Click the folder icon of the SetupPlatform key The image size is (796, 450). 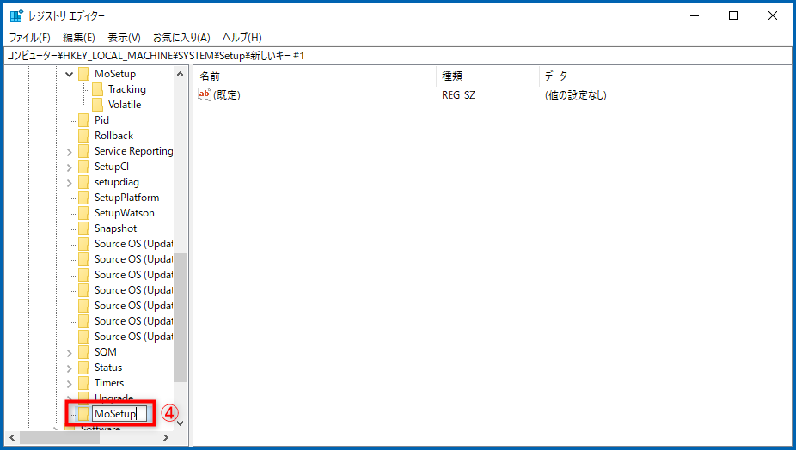click(83, 198)
